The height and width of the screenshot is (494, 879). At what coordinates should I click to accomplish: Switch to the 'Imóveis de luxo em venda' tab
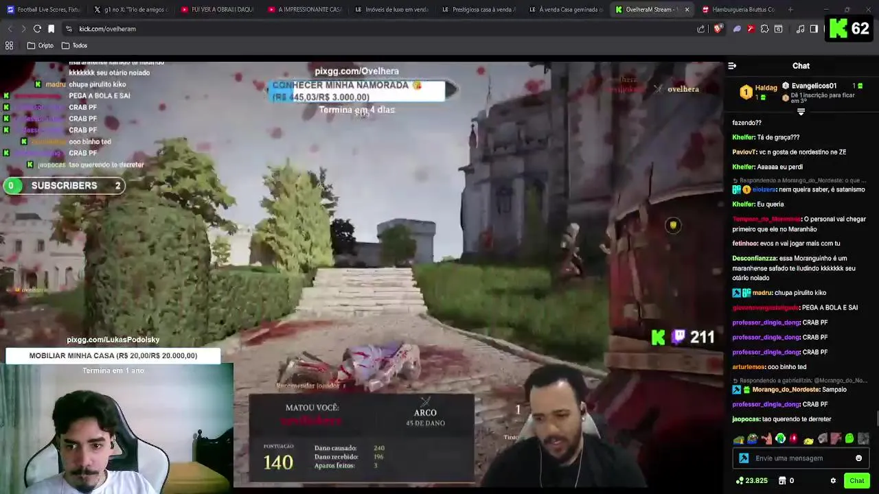coord(391,10)
